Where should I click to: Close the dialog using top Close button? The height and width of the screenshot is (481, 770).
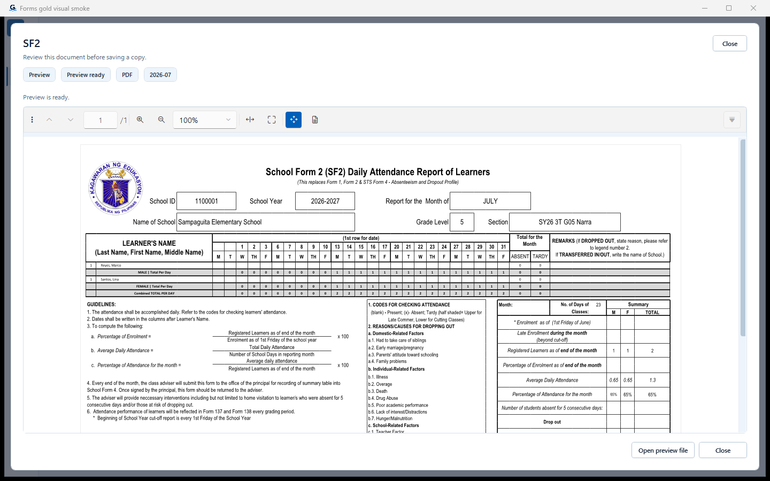coord(730,43)
